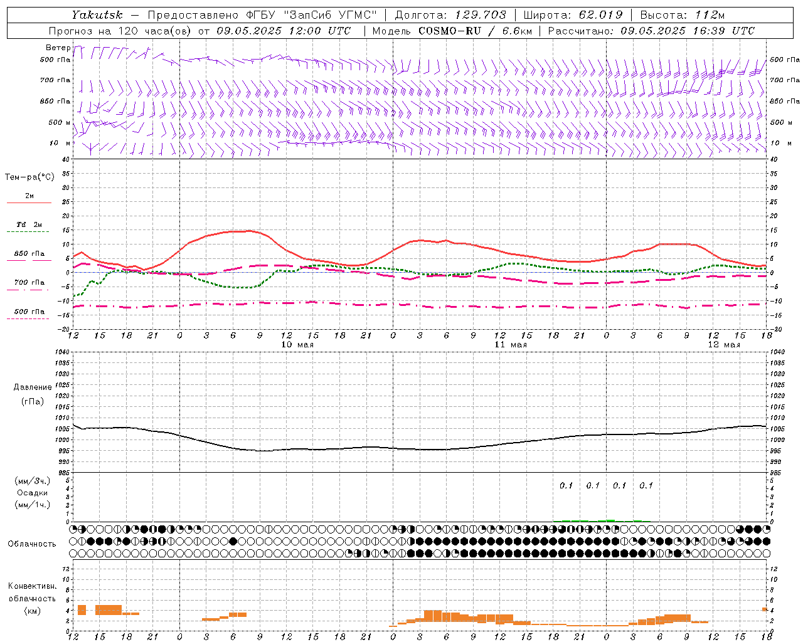
Task: Click the 10 мая date label
Action: 297,345
